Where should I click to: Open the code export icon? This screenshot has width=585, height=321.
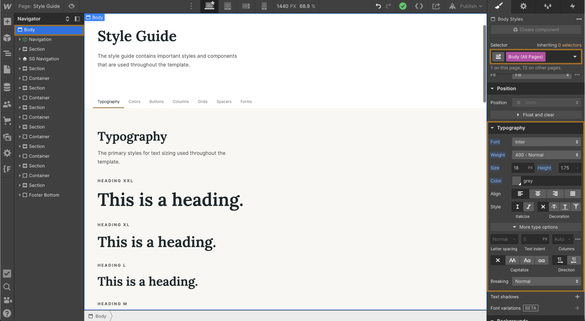pos(419,6)
